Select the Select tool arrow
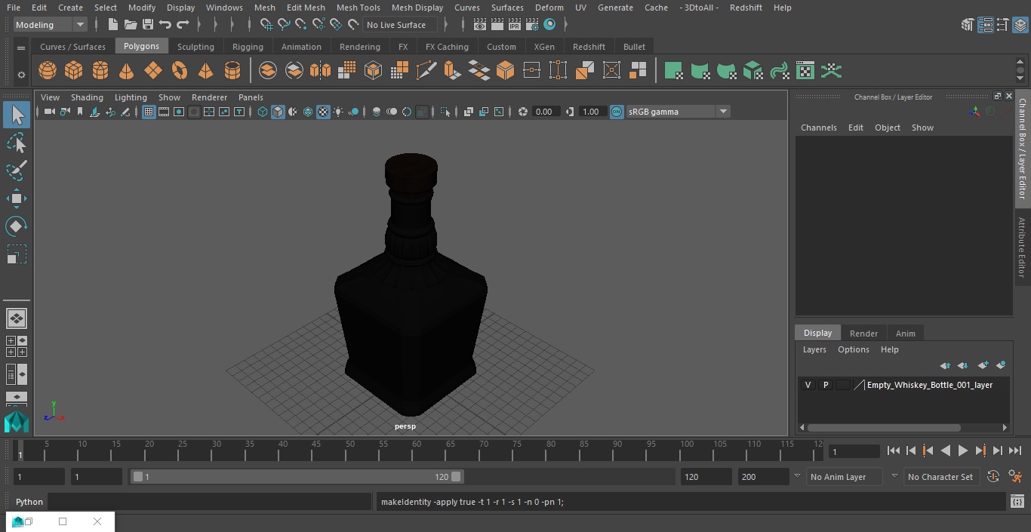1031x532 pixels. (17, 115)
